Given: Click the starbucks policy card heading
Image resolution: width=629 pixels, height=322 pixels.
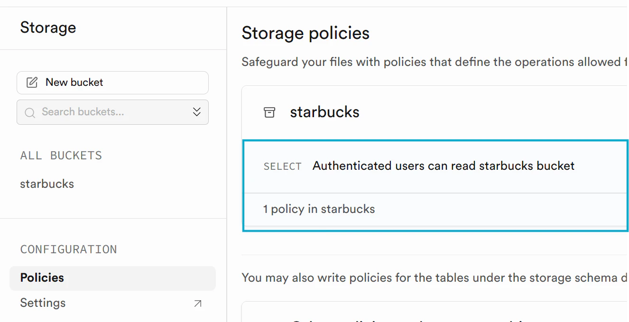Looking at the screenshot, I should (325, 112).
